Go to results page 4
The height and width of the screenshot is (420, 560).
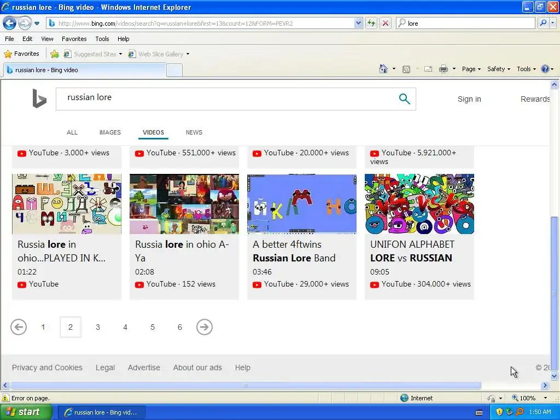(x=125, y=327)
